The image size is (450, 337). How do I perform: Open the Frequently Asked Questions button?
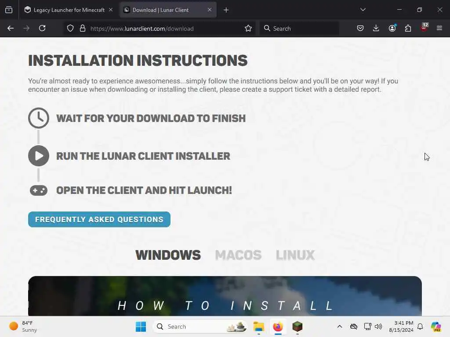point(99,219)
